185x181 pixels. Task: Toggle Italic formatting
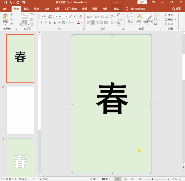46,23
